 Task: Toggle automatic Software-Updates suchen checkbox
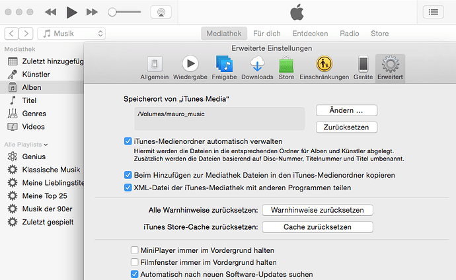pyautogui.click(x=134, y=274)
